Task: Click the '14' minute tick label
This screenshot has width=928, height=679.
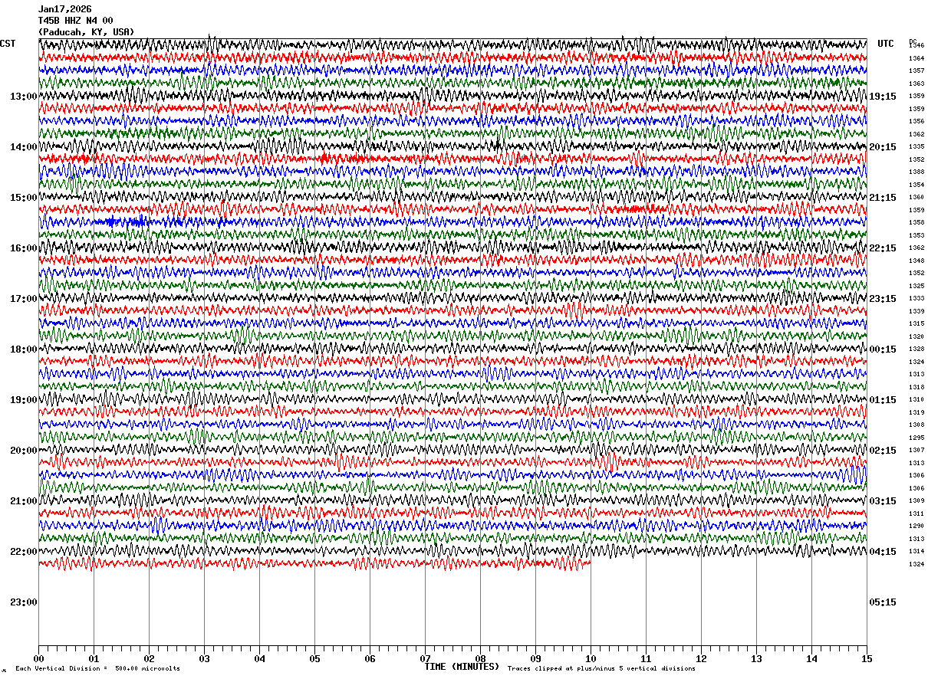Action: pyautogui.click(x=812, y=658)
